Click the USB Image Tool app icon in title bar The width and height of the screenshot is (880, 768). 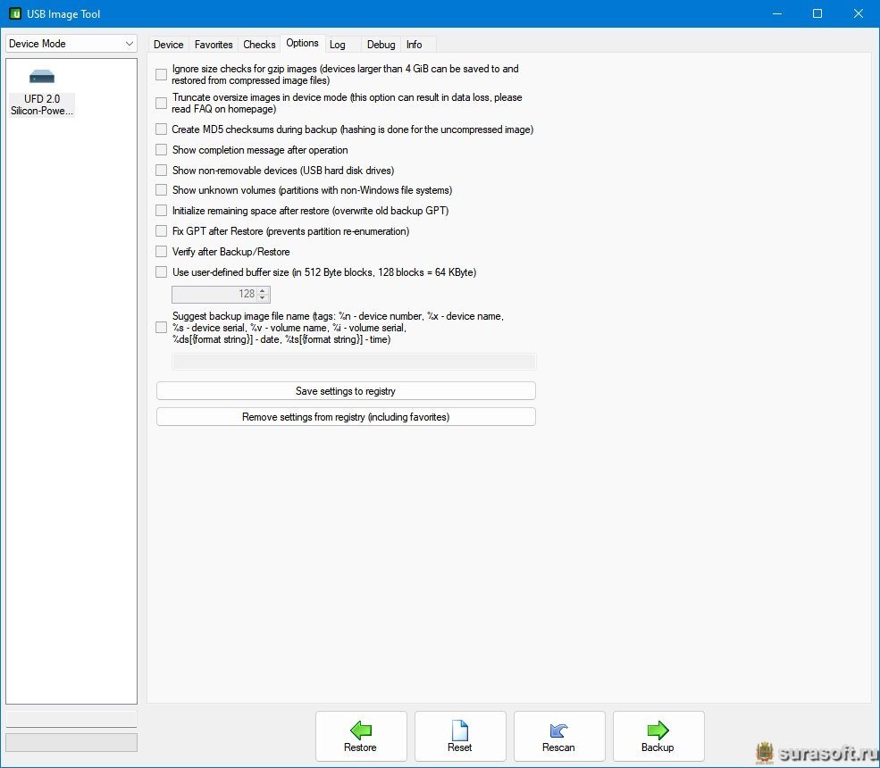click(x=14, y=13)
